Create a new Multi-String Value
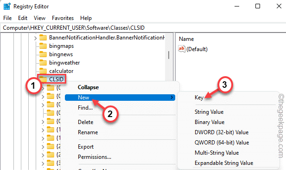This screenshot has width=286, height=170. point(216,153)
